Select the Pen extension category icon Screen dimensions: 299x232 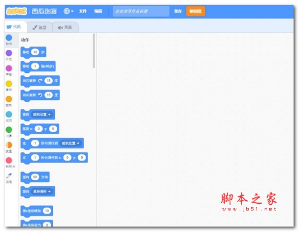point(9,176)
